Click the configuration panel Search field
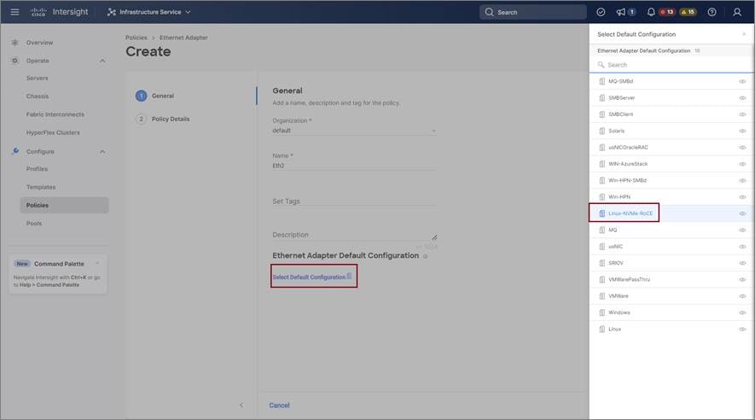Viewport: 755px width, 420px height. tap(671, 65)
